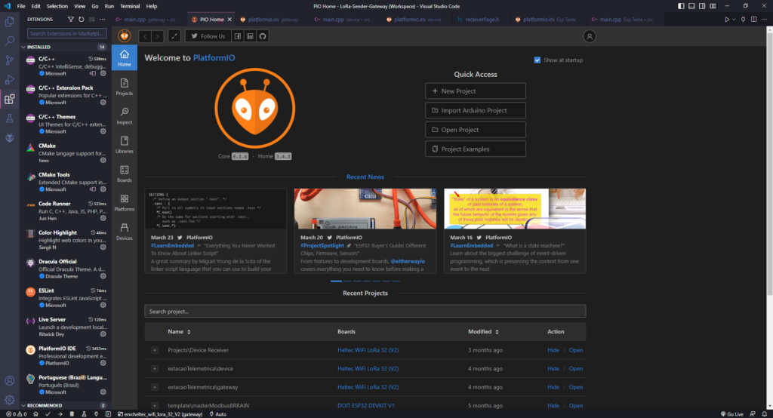
Task: Open the Selection menu
Action: pyautogui.click(x=57, y=6)
